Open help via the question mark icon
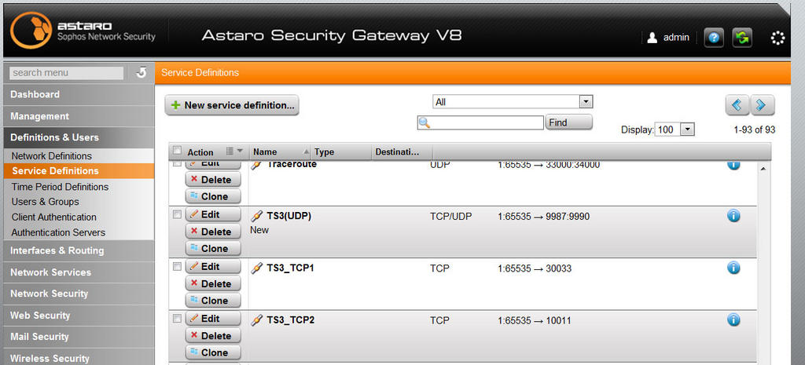 [x=714, y=38]
